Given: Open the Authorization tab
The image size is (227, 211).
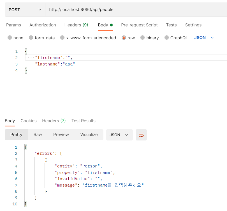Looking at the screenshot, I should coord(43,25).
